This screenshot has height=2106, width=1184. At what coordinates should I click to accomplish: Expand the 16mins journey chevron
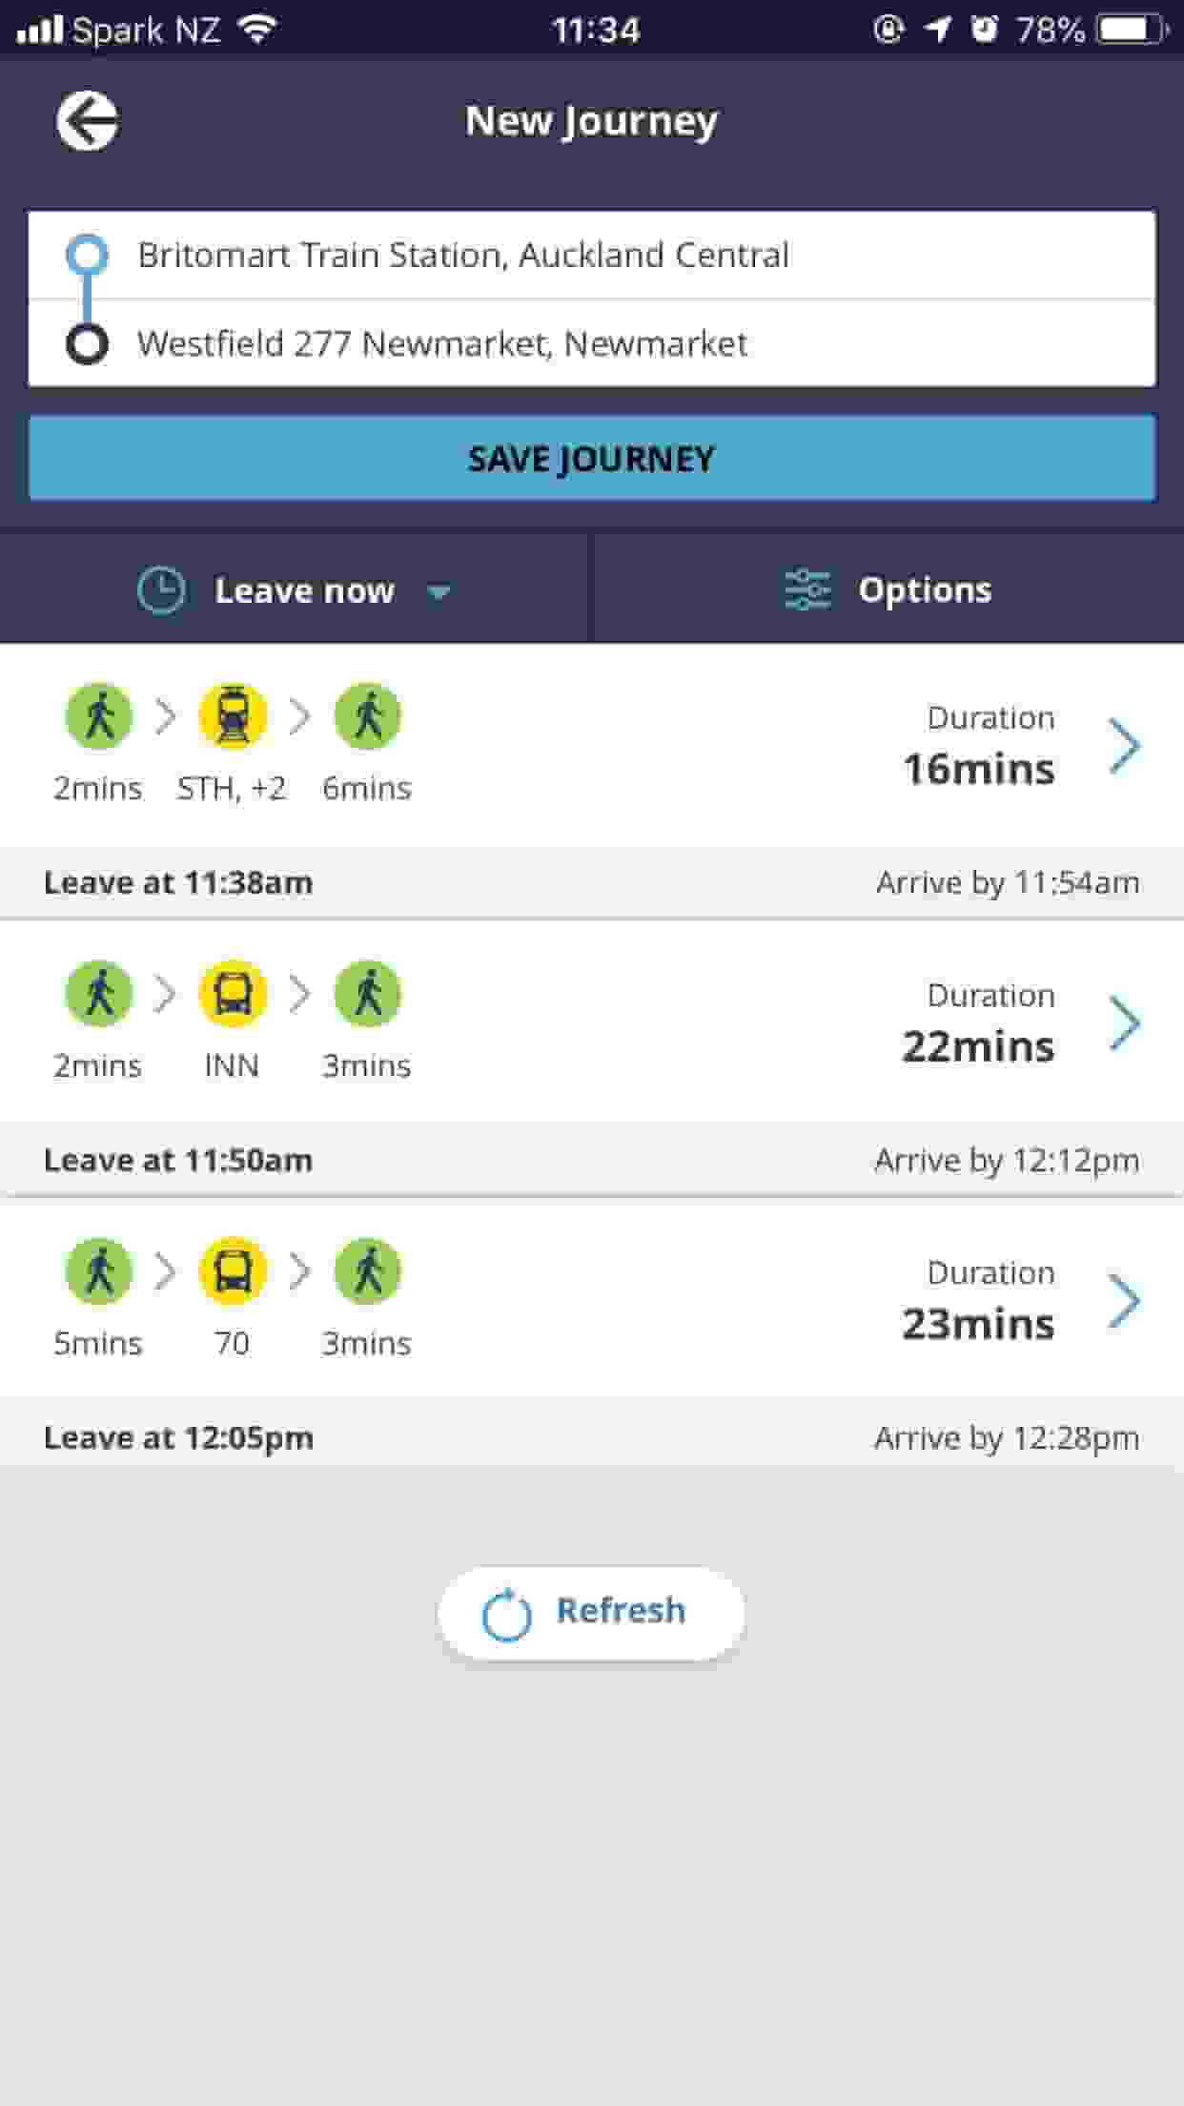1125,745
